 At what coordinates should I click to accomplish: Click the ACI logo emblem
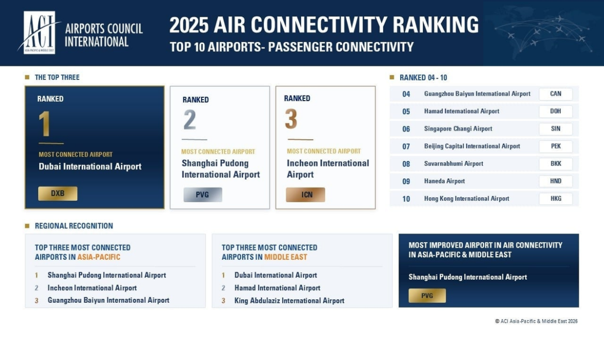(x=39, y=33)
